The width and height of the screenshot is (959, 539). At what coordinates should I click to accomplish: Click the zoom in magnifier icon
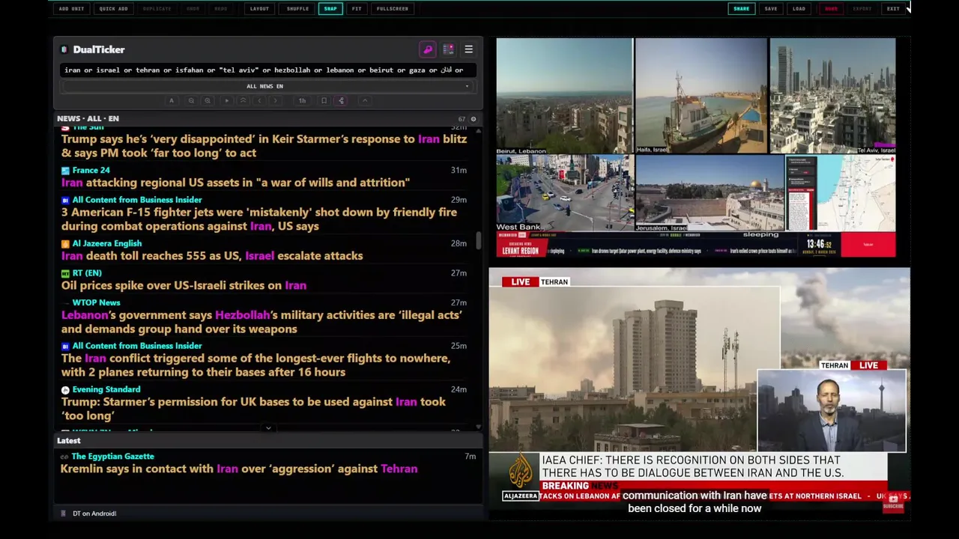click(208, 101)
